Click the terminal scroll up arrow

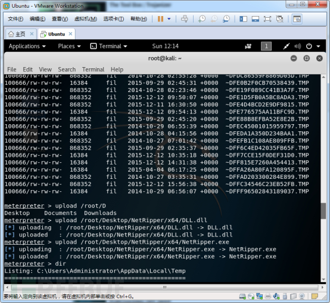[x=323, y=77]
